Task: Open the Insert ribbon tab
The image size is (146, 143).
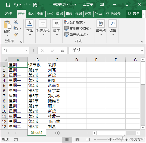Action: [31, 14]
